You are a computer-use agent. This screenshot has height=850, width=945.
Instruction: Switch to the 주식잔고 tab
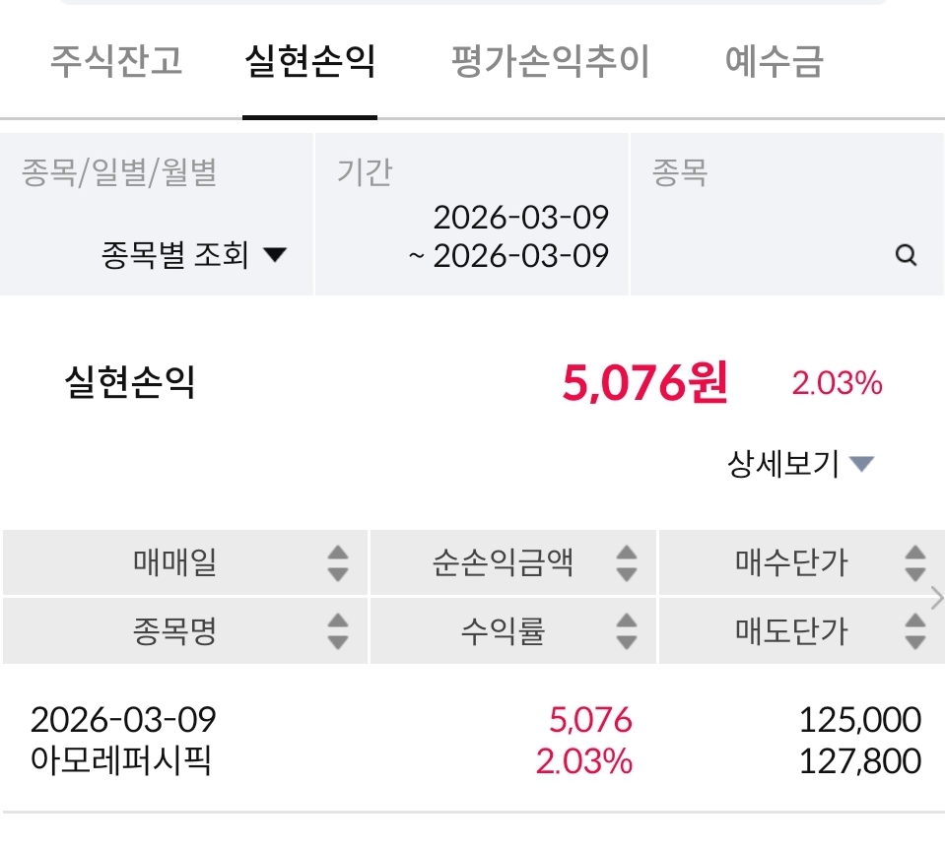coord(116,61)
